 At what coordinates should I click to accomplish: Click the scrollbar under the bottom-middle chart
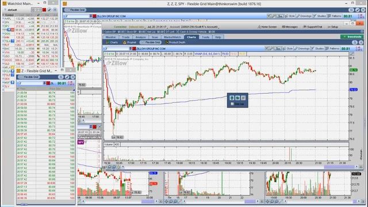tap(251, 201)
